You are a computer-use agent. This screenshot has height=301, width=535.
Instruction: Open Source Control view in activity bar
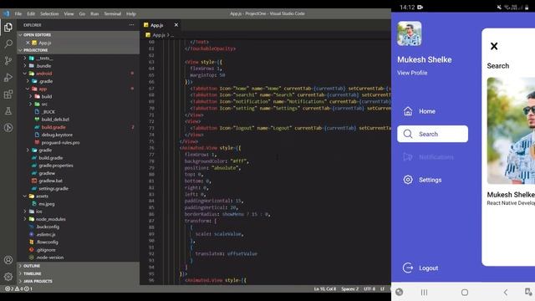coord(8,61)
